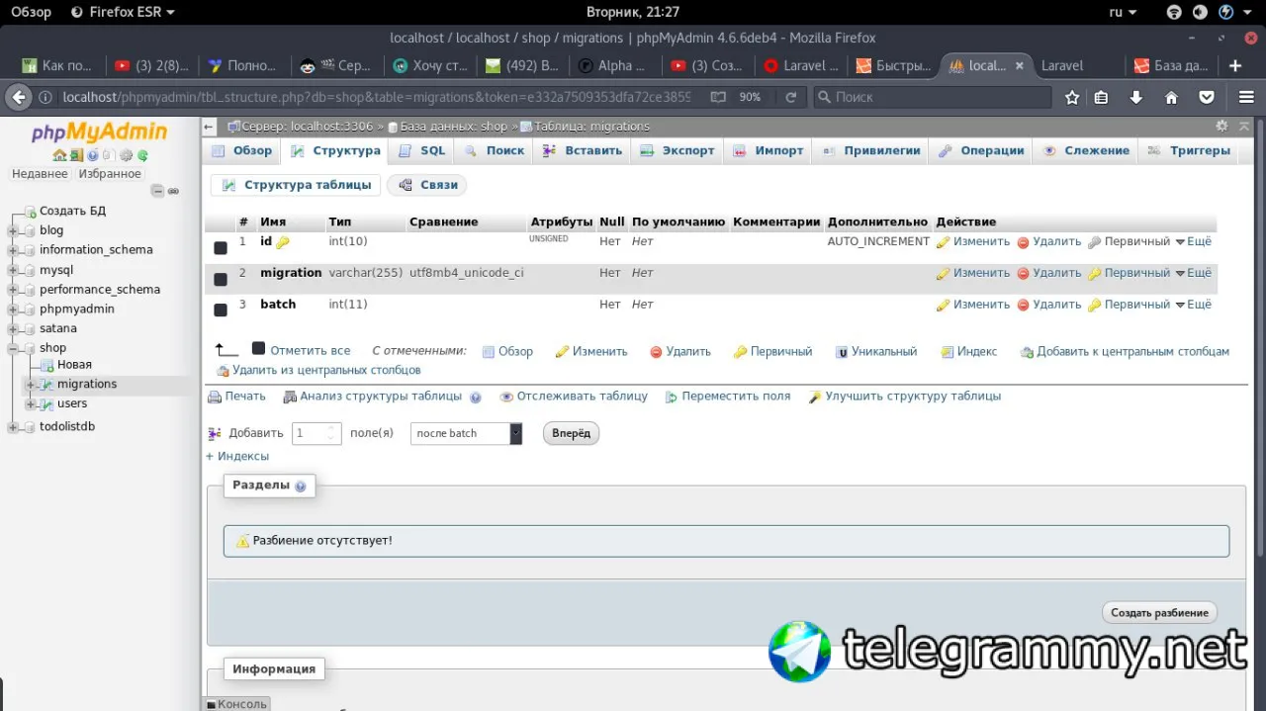Screen dimensions: 1266x711
Task: Expand the users table node
Action: pos(31,403)
